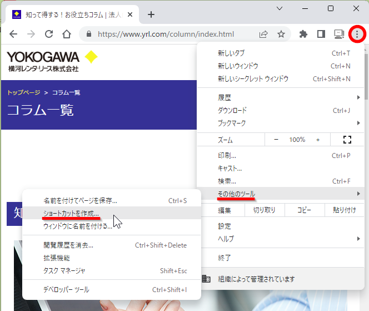
Task: Click the YOKOGAWA logo
Action: (52, 61)
